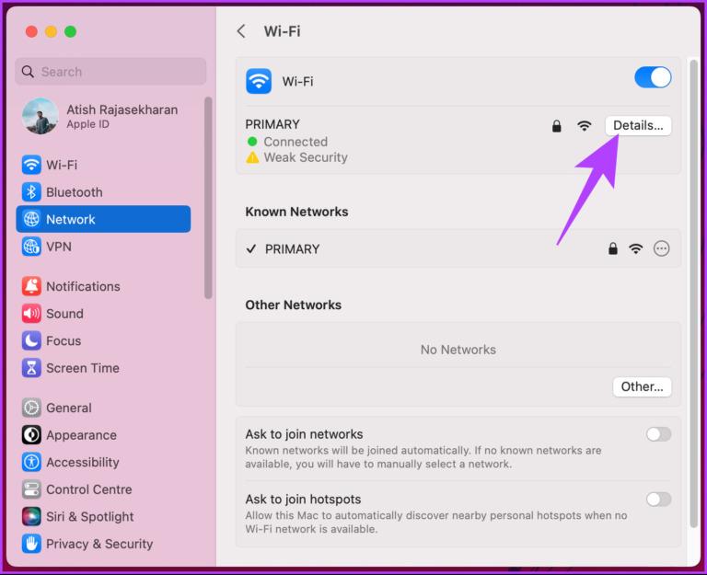Select Bluetooth label in sidebar
707x575 pixels.
[x=75, y=192]
